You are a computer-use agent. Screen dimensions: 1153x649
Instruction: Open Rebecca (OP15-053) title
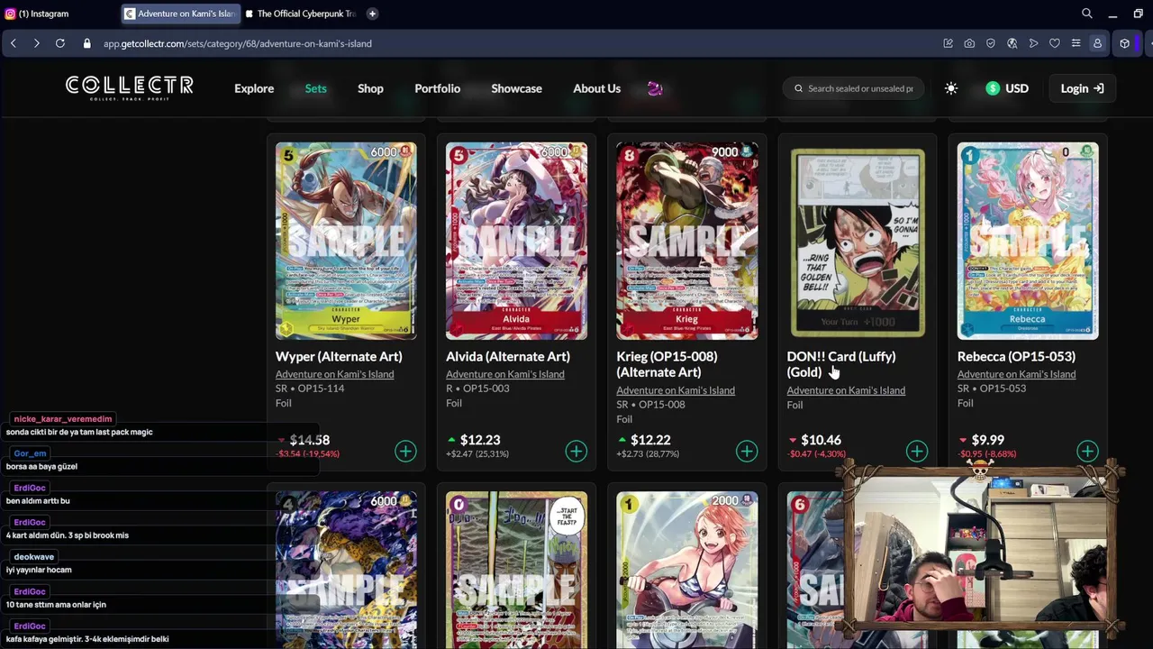[x=1016, y=357]
